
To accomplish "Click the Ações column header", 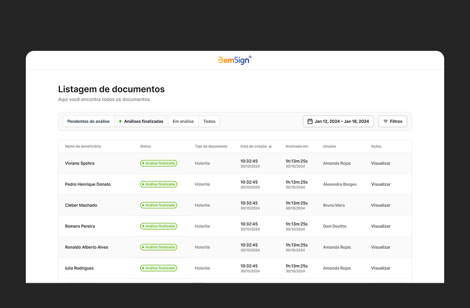I will [x=376, y=147].
